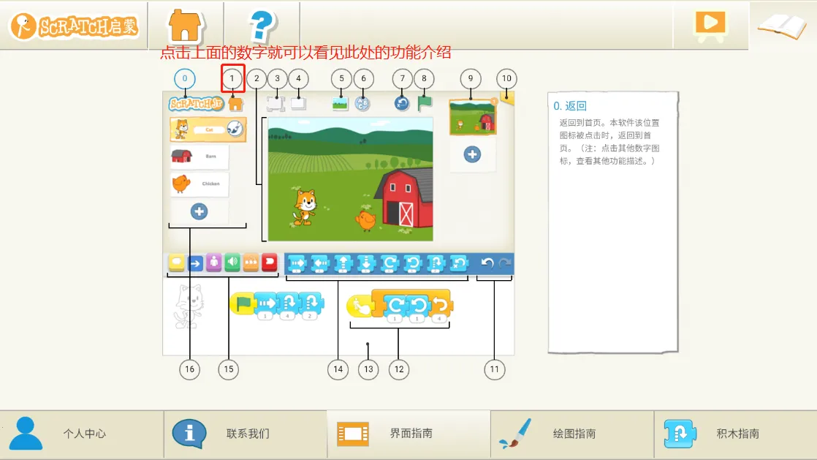Viewport: 817px width, 460px height.
Task: Switch to 绘图指南 tab
Action: (572, 434)
